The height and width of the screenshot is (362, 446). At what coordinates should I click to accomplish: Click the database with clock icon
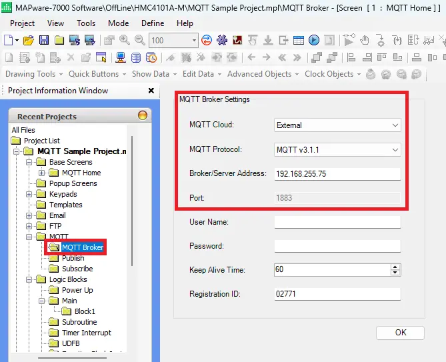pyautogui.click(x=151, y=57)
